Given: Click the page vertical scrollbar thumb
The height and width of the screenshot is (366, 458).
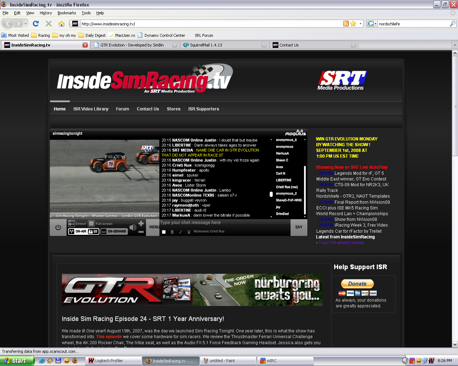Looking at the screenshot, I should point(455,106).
